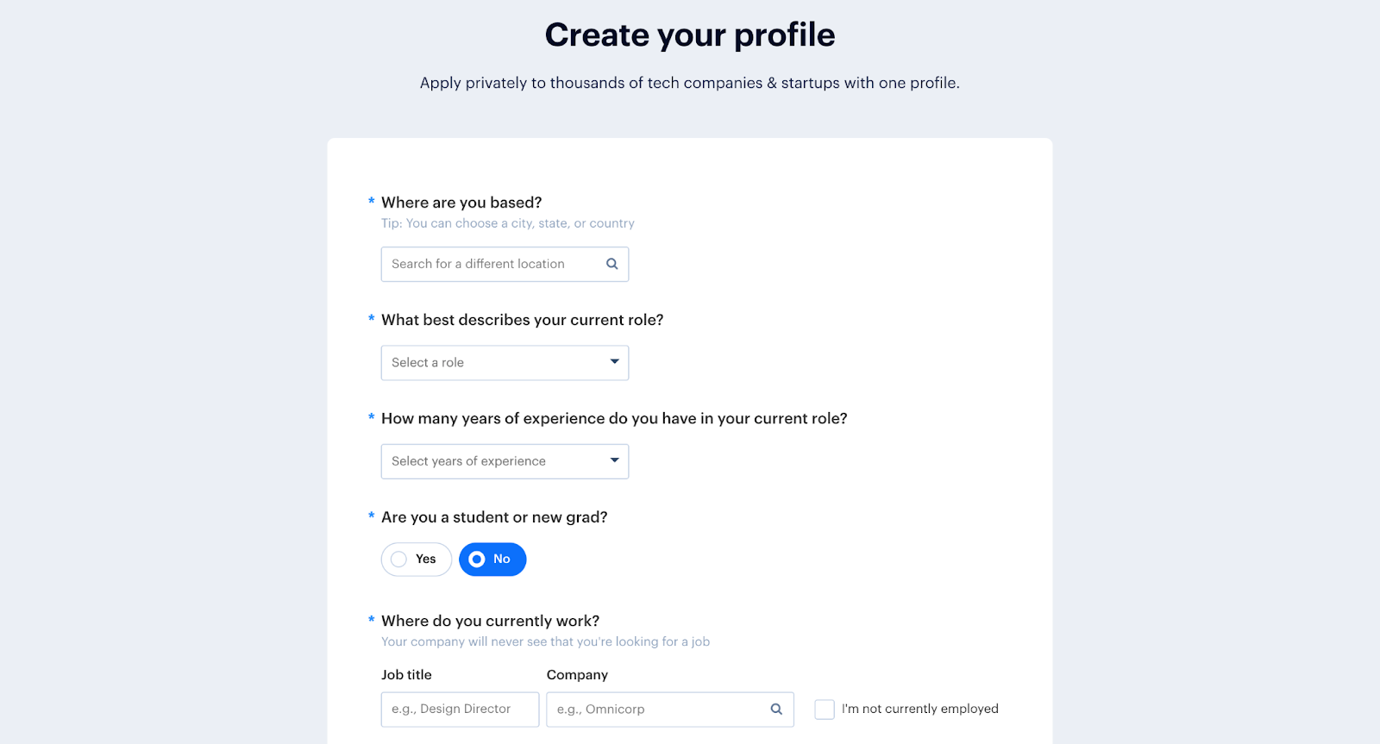The width and height of the screenshot is (1380, 744).
Task: Click the caret arrow on role selector
Action: (x=614, y=362)
